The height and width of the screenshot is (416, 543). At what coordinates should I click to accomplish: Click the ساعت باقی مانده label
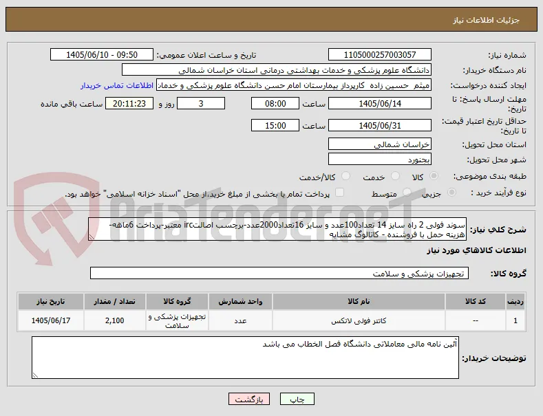[72, 104]
